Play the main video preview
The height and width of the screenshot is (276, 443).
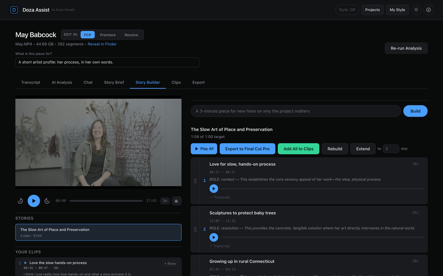pyautogui.click(x=34, y=201)
